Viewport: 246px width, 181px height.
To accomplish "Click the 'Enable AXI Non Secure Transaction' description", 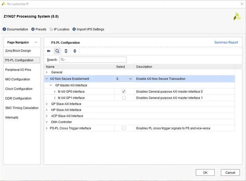I will [x=161, y=79].
